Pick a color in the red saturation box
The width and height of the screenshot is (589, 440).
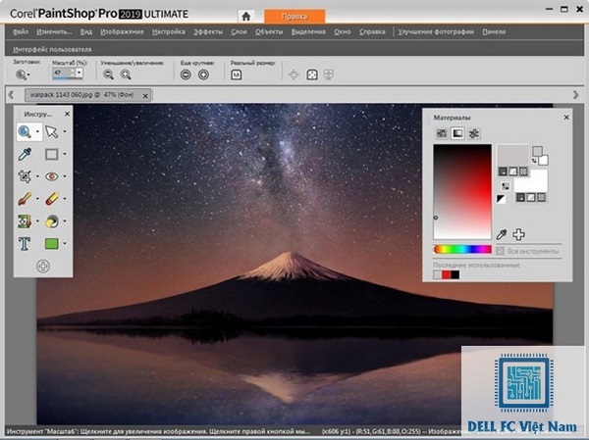coord(462,192)
